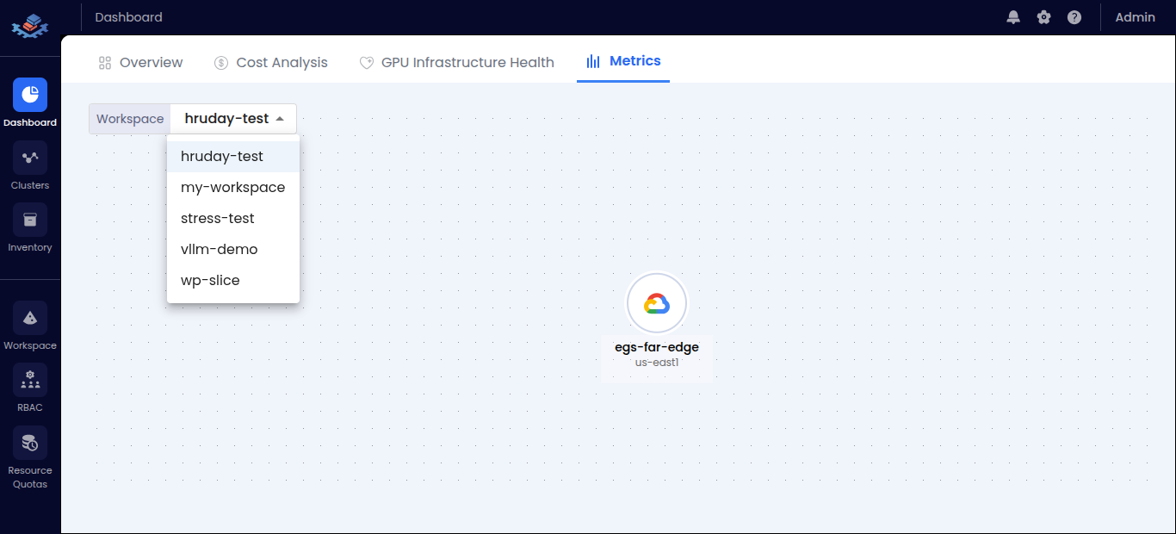
Task: Click the Admin account menu
Action: (1136, 16)
